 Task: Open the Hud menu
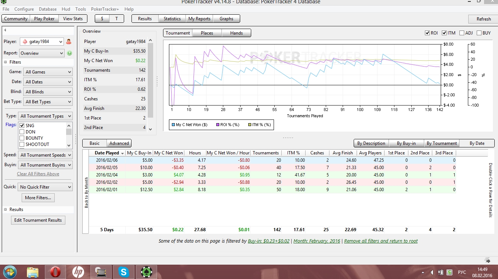click(x=66, y=9)
